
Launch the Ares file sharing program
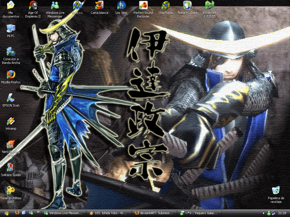[x=77, y=5]
